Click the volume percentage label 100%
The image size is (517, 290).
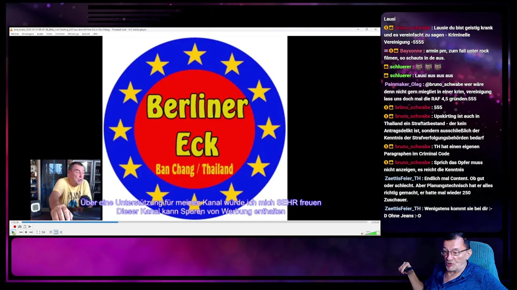pyautogui.click(x=368, y=232)
